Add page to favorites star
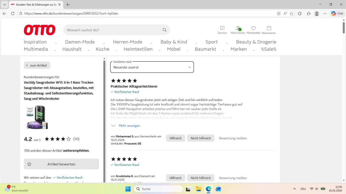Viewport: 346px width, 194px height. (291, 13)
